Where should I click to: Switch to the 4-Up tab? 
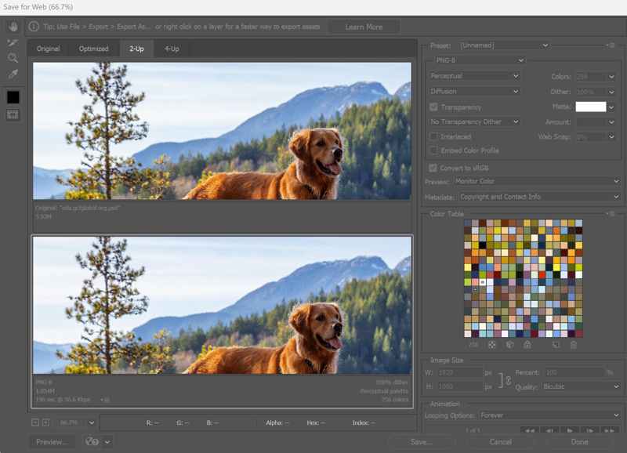[x=172, y=49]
